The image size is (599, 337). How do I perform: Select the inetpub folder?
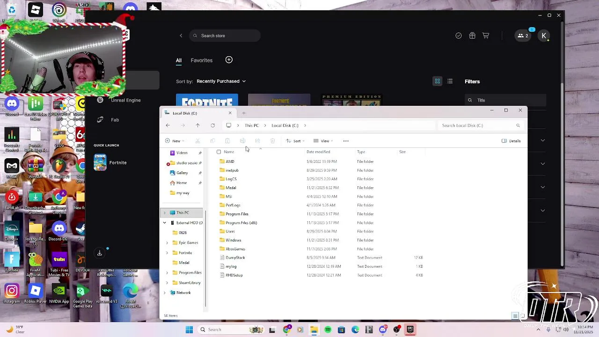232,170
